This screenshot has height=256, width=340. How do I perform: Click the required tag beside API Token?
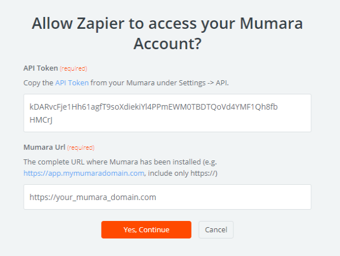73,68
